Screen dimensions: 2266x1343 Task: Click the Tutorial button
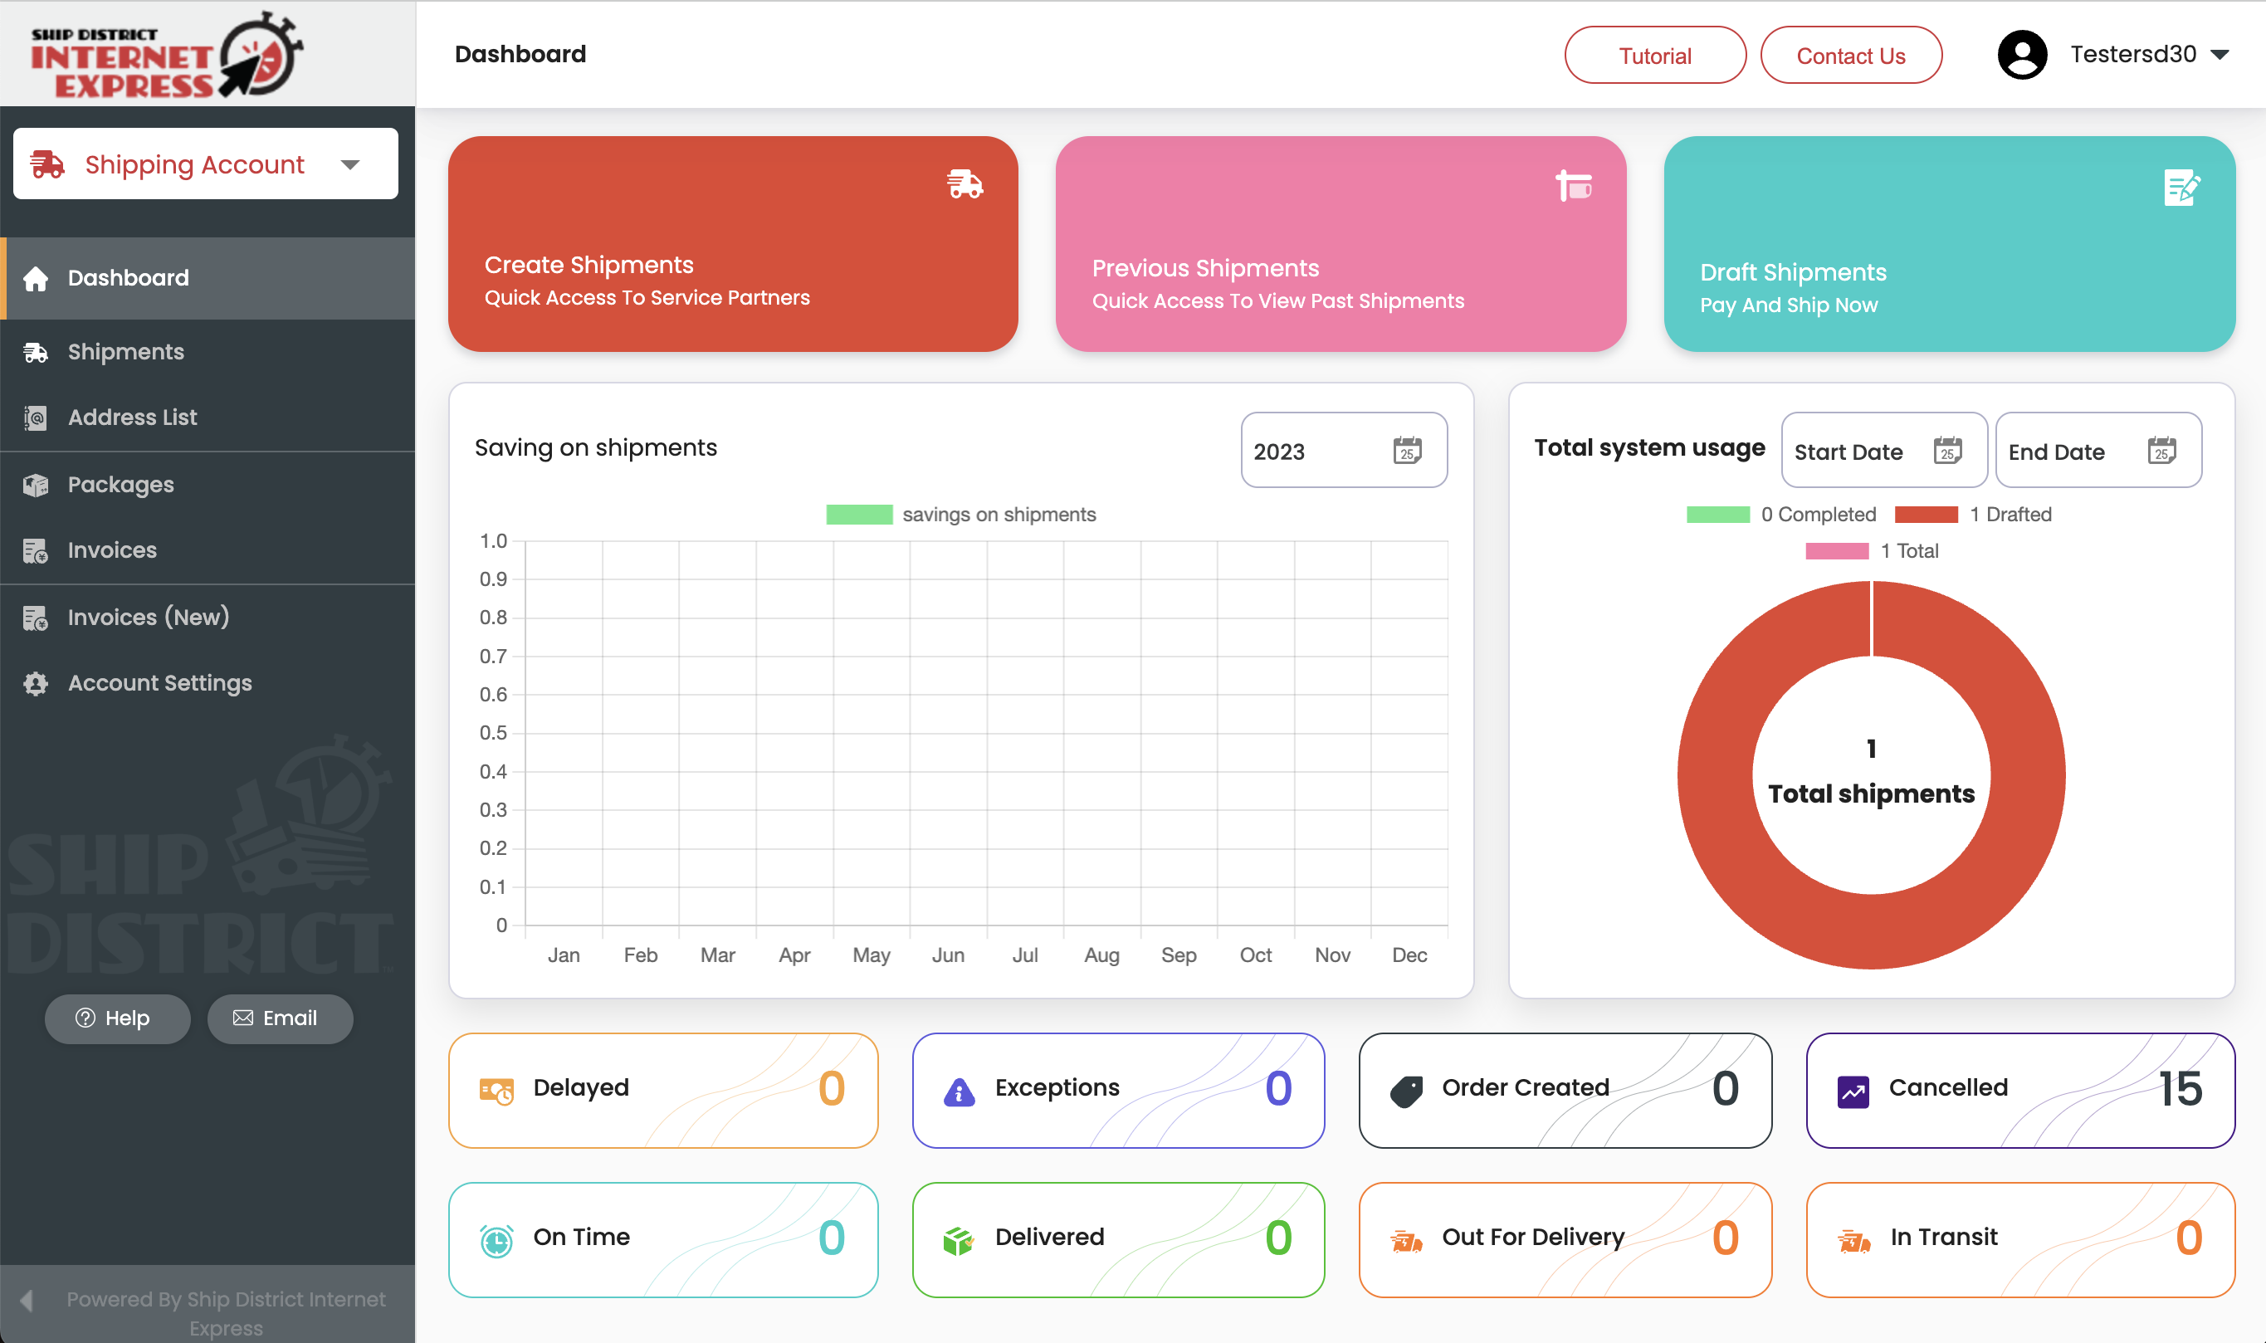[x=1654, y=56]
